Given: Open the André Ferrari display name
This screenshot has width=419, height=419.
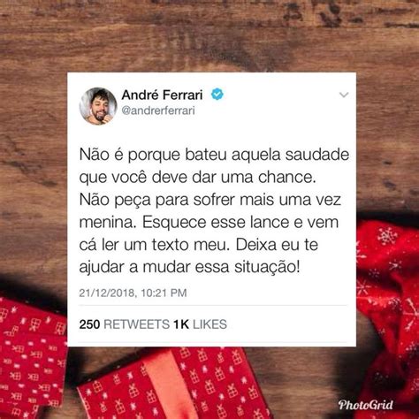Looking at the screenshot, I should tap(162, 95).
